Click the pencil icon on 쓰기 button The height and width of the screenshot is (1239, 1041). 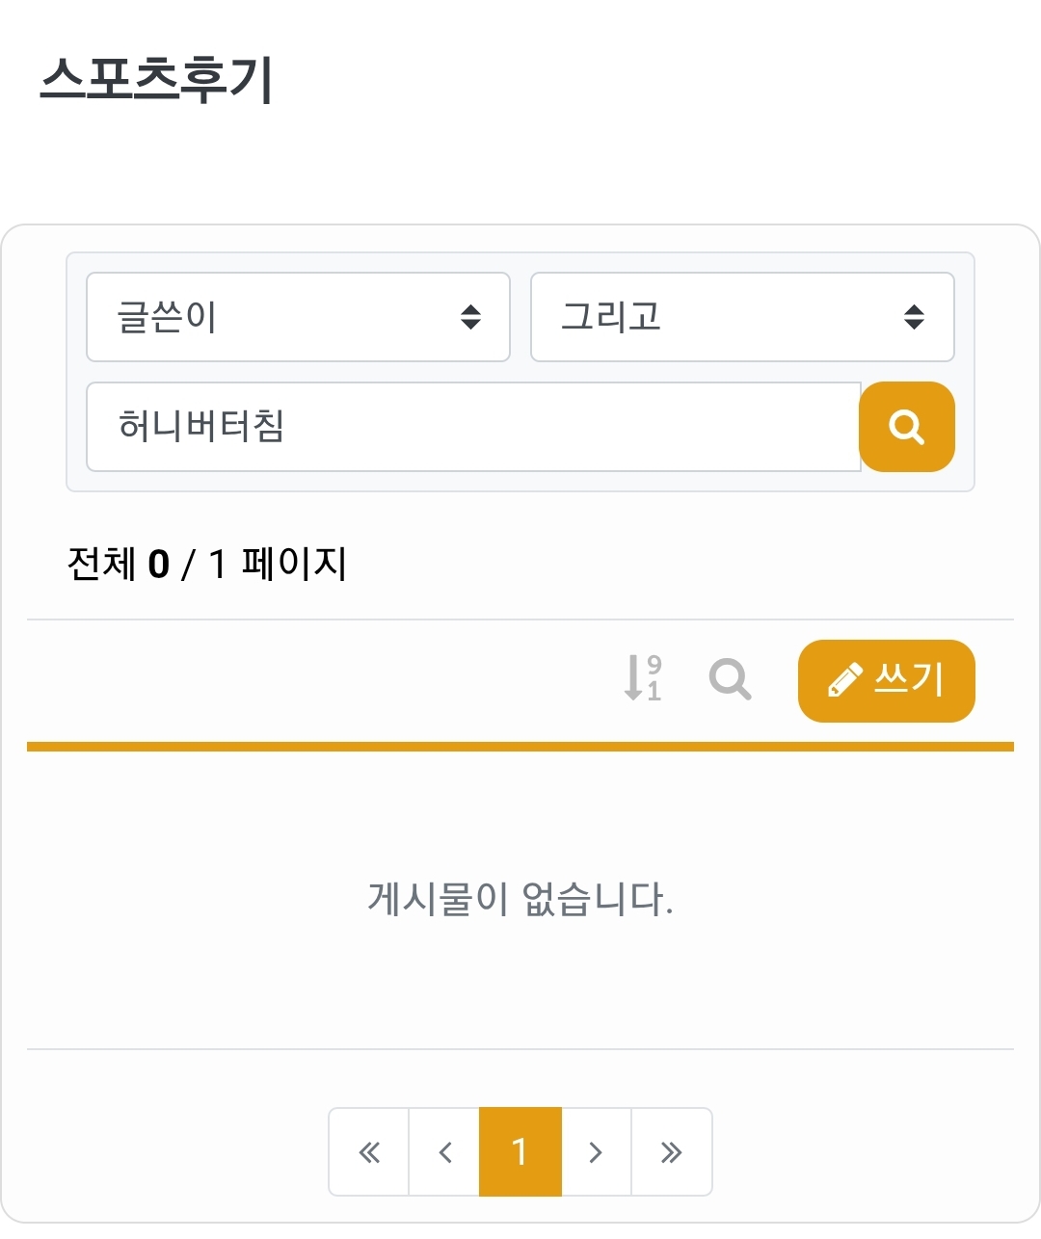click(x=844, y=680)
